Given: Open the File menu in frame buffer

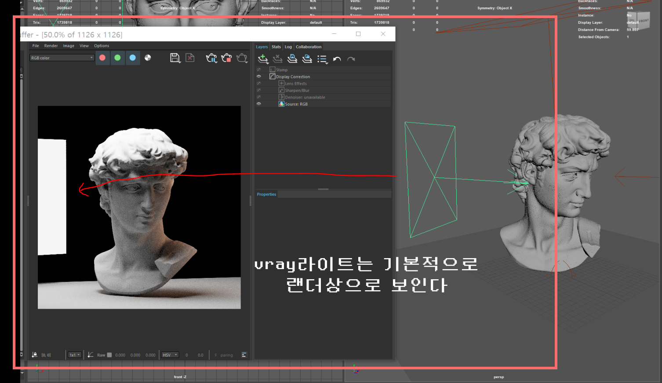Looking at the screenshot, I should [x=36, y=46].
